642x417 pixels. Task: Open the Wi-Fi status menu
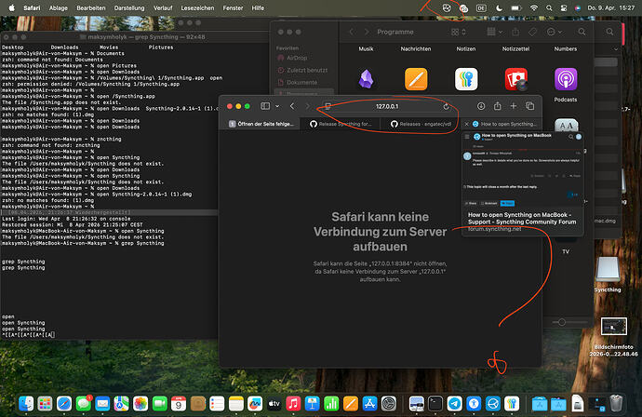pyautogui.click(x=534, y=7)
